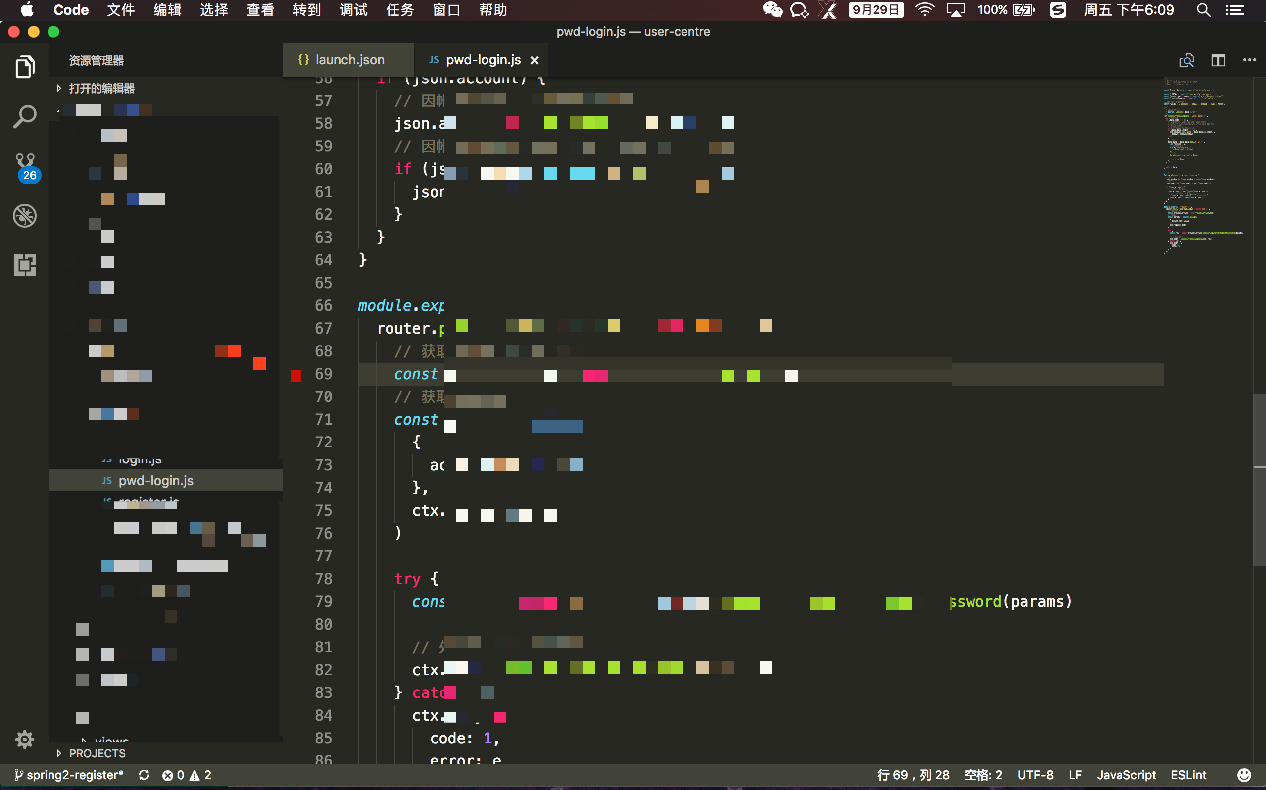
Task: Click the synchronize changes icon in status bar
Action: point(144,775)
